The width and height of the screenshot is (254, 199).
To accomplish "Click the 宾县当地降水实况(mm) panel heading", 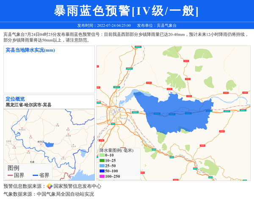I will [x=30, y=50].
